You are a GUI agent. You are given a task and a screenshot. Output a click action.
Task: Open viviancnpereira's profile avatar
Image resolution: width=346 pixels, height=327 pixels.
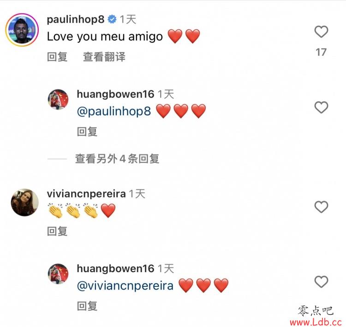click(25, 202)
